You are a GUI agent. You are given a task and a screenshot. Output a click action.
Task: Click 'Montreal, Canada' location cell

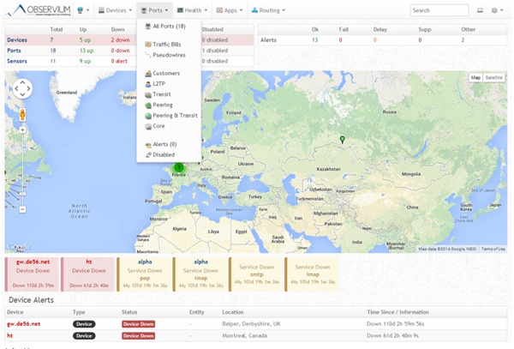tap(244, 336)
